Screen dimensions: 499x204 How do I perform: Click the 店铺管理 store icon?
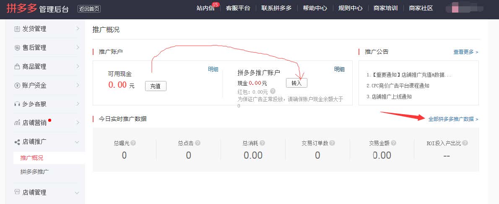[x=17, y=192]
